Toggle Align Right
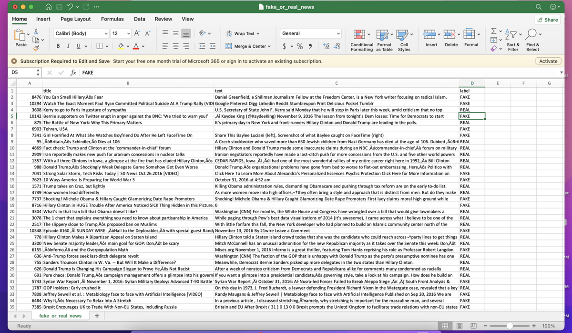The height and width of the screenshot is (333, 572). (x=186, y=46)
